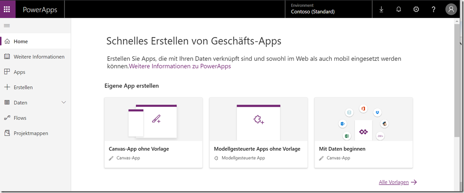
Task: Collapse the navigation hamburger menu
Action: (x=7, y=26)
